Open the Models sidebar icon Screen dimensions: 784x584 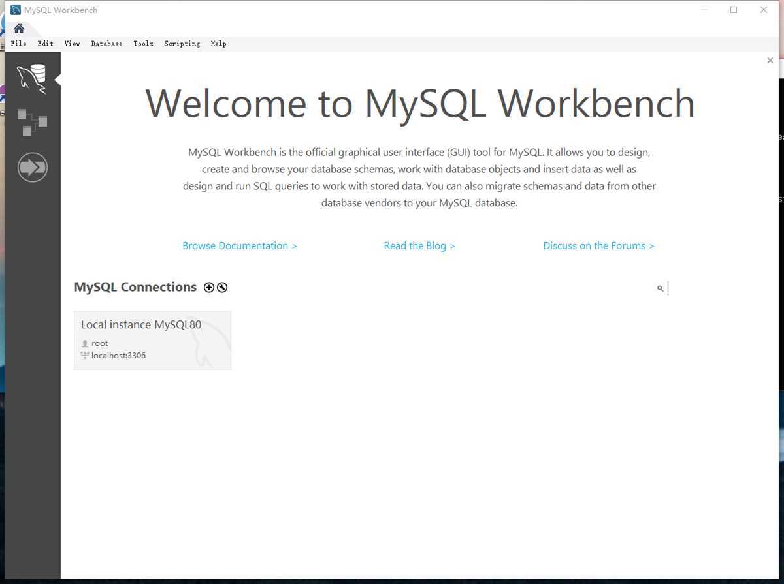[32, 123]
